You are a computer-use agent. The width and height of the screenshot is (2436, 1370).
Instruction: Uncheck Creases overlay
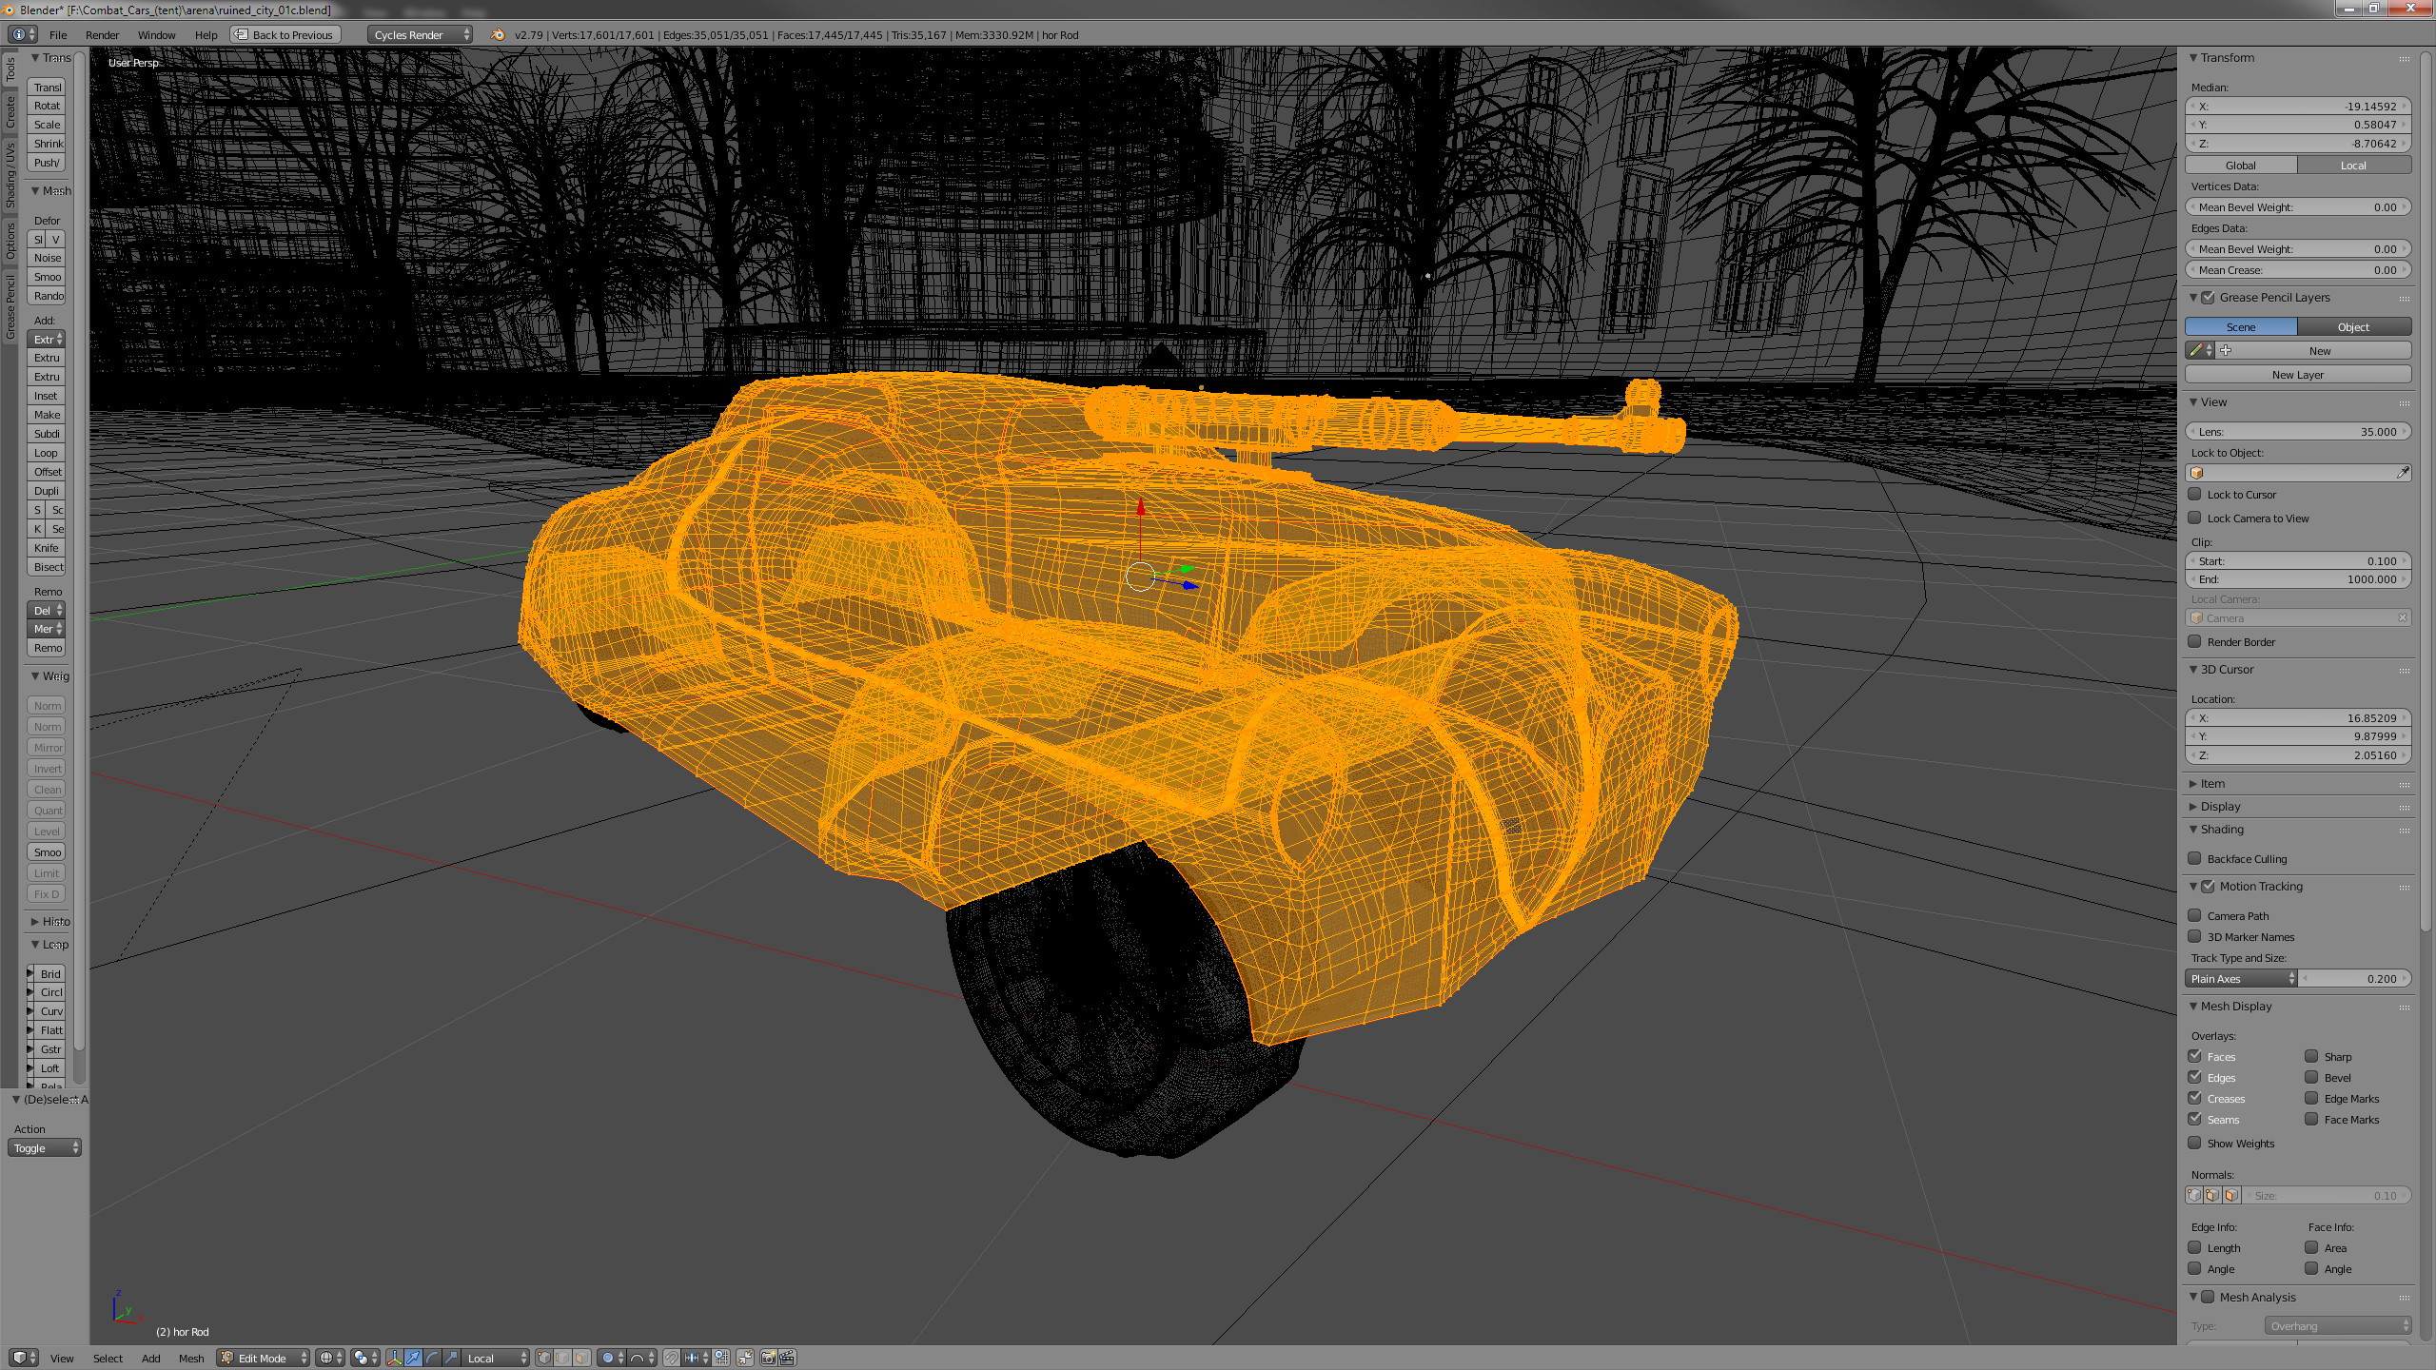(2195, 1098)
